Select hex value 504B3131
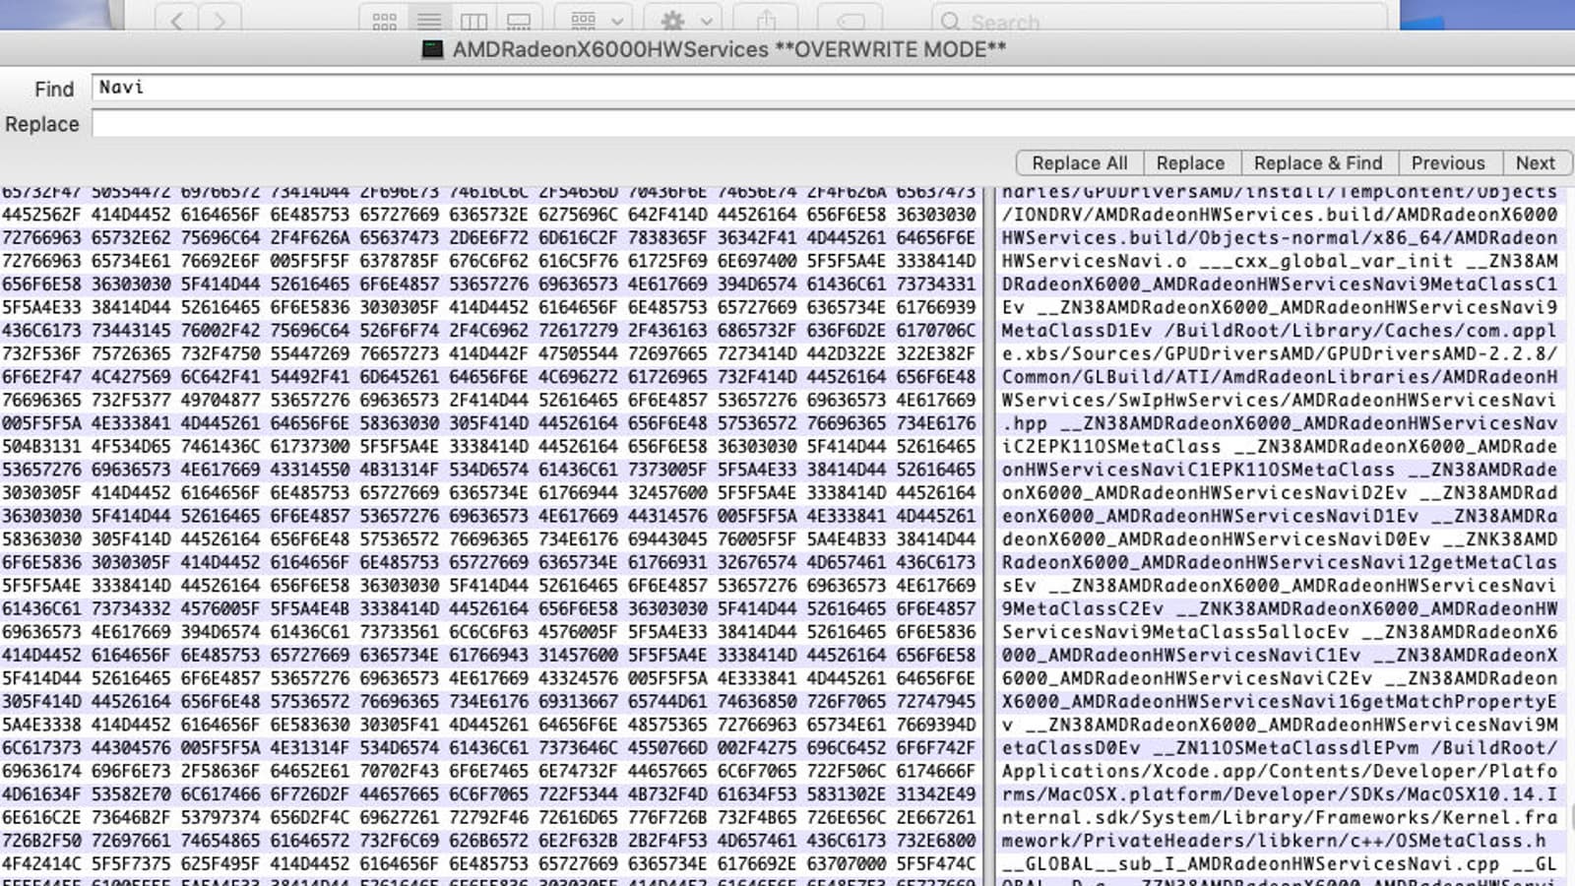 click(x=41, y=446)
